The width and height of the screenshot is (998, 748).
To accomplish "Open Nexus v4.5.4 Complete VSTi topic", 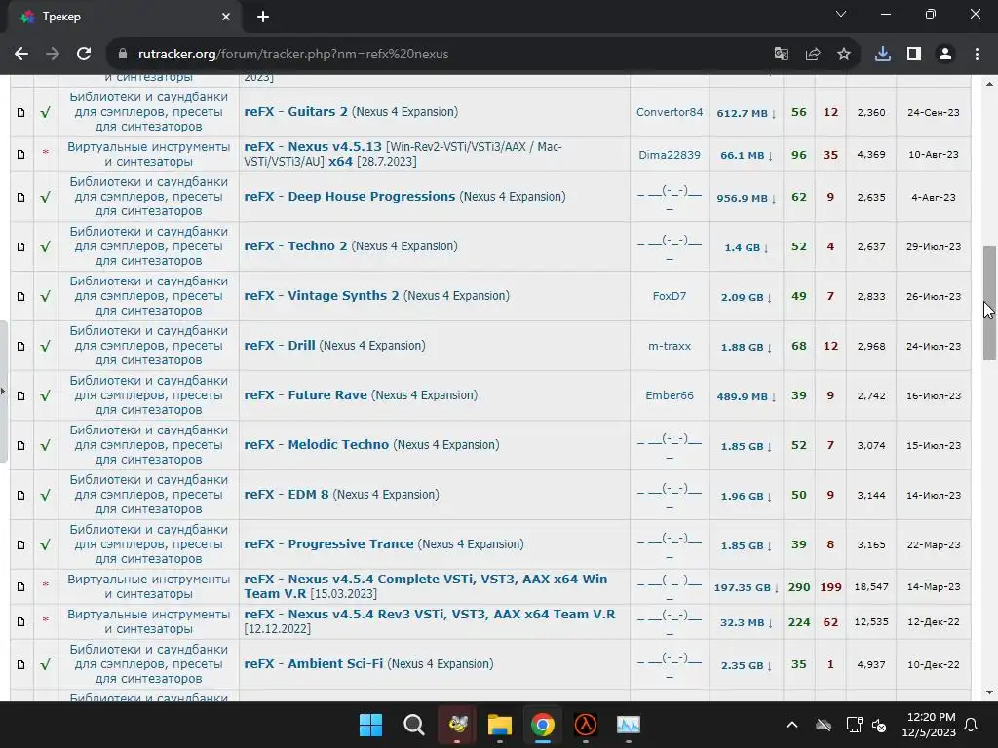I will pos(426,586).
